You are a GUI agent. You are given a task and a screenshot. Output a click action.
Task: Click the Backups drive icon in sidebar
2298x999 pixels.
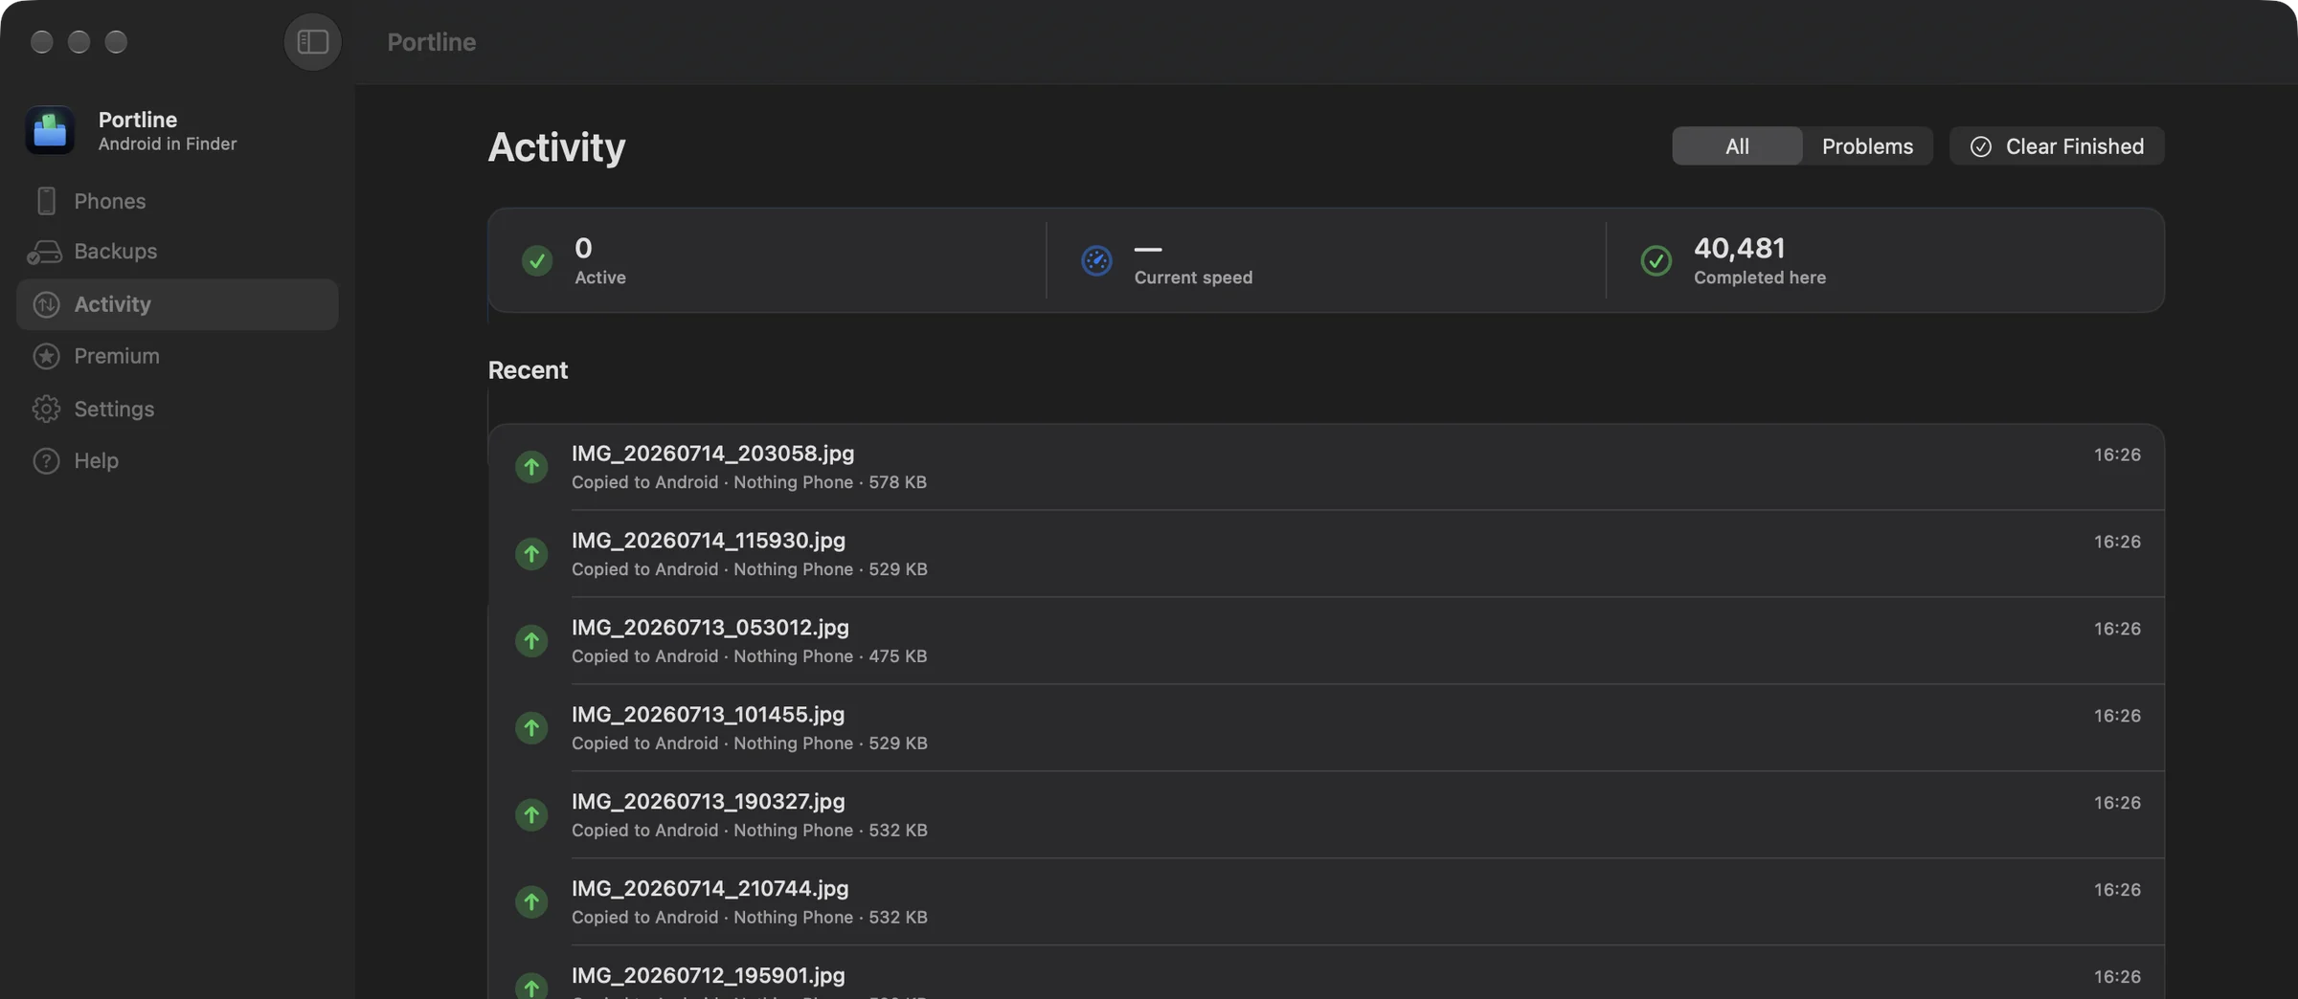[x=44, y=252]
